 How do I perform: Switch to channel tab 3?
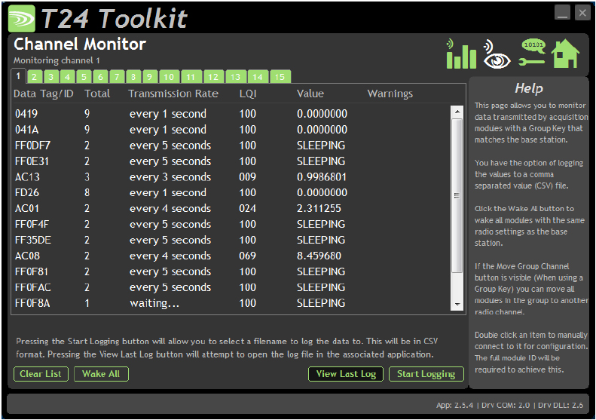click(x=51, y=77)
